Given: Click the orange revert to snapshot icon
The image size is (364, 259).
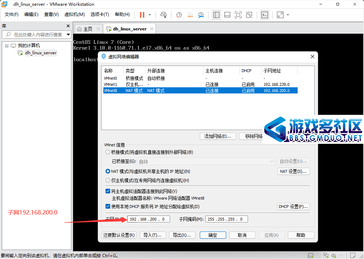Looking at the screenshot, I should pos(190,15).
